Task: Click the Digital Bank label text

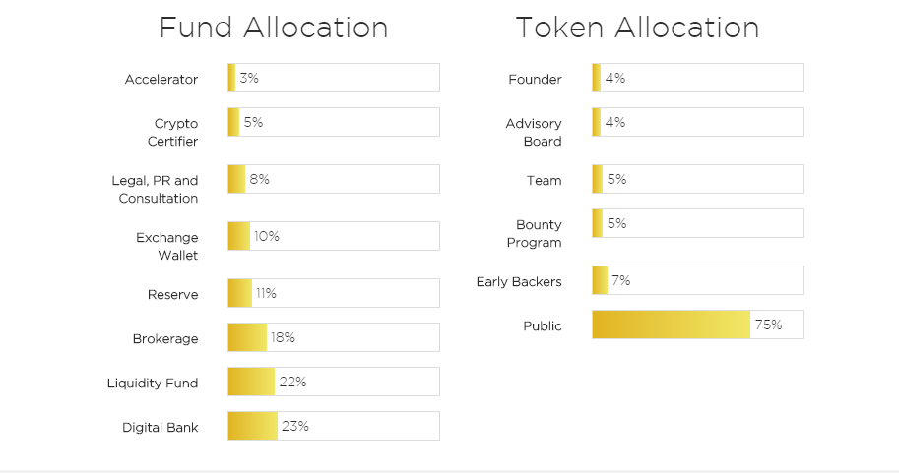Action: (160, 428)
